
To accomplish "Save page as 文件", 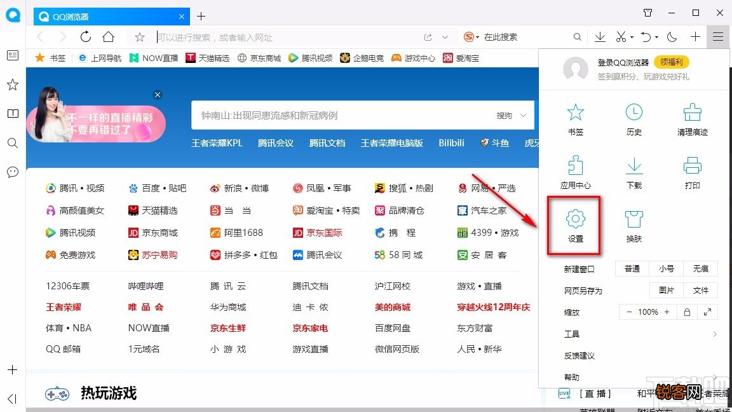I will tap(700, 290).
